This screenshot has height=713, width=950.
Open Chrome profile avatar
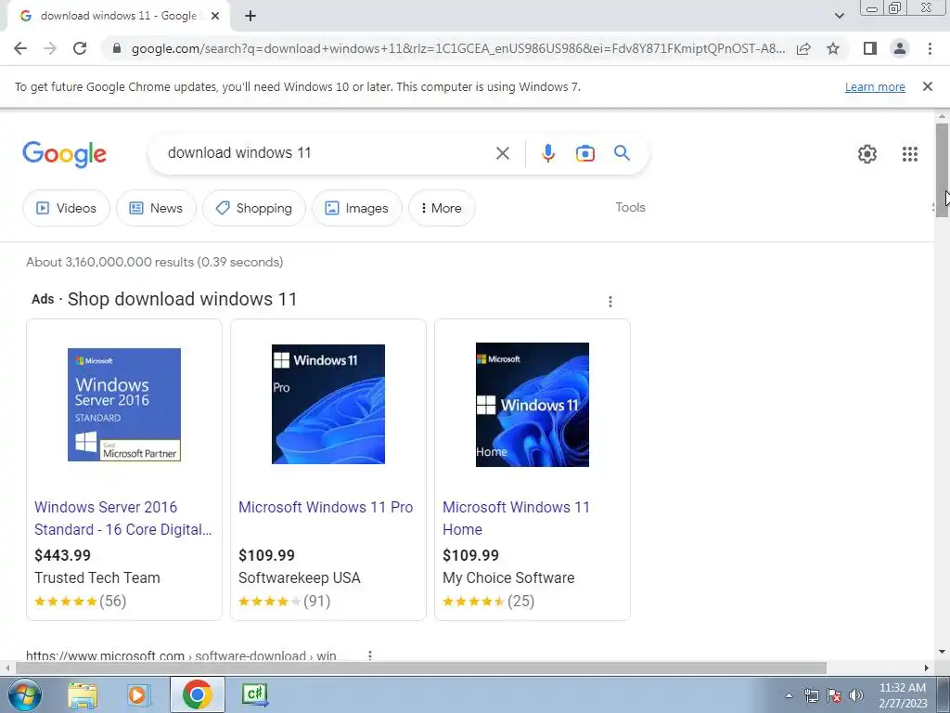900,48
